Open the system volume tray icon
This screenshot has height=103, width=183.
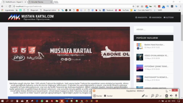[x=169, y=101]
